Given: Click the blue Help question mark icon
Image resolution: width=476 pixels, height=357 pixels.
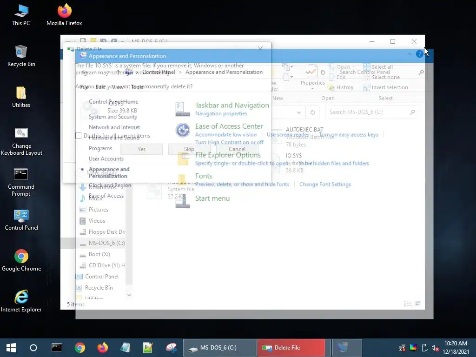Looking at the screenshot, I should 419,54.
